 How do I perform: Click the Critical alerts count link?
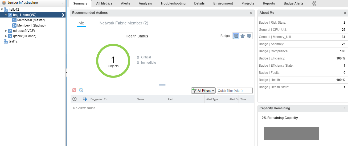(x=144, y=57)
